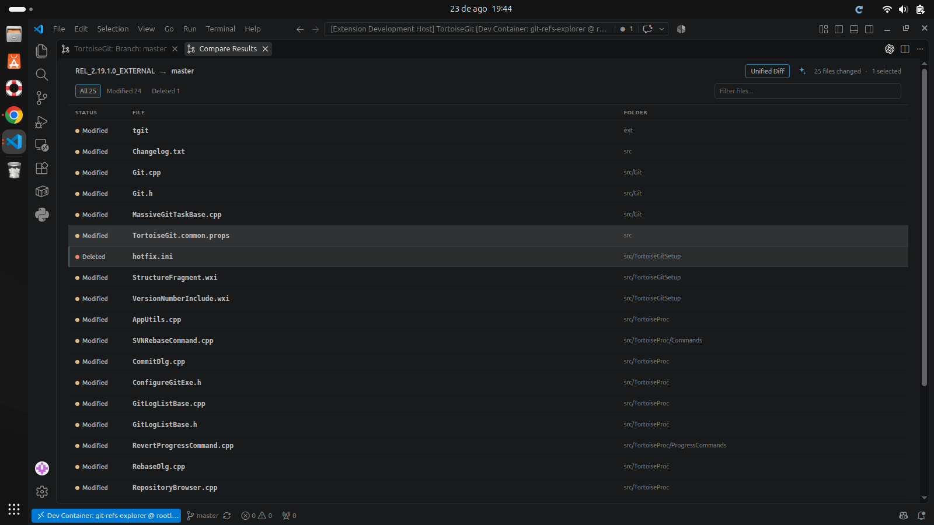Open Files from the Ubuntu dock

14,34
